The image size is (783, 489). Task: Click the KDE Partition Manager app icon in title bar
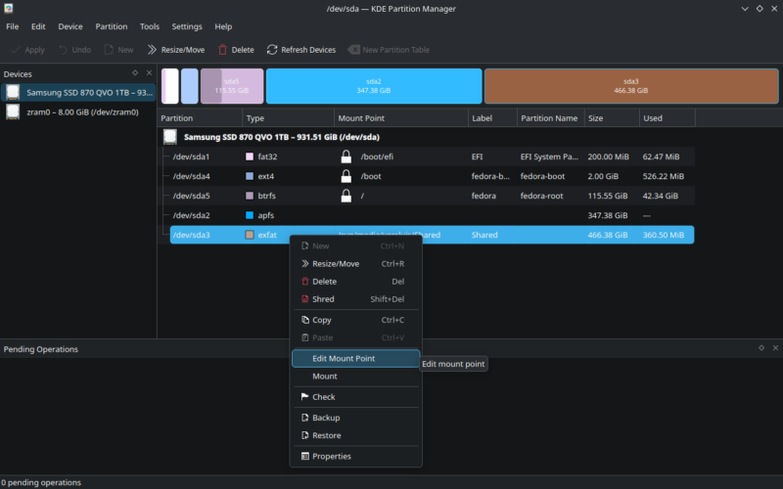(9, 9)
